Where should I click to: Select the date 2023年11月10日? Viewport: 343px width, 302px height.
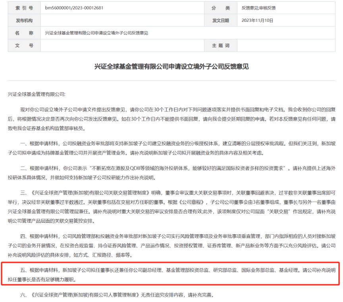click(257, 20)
